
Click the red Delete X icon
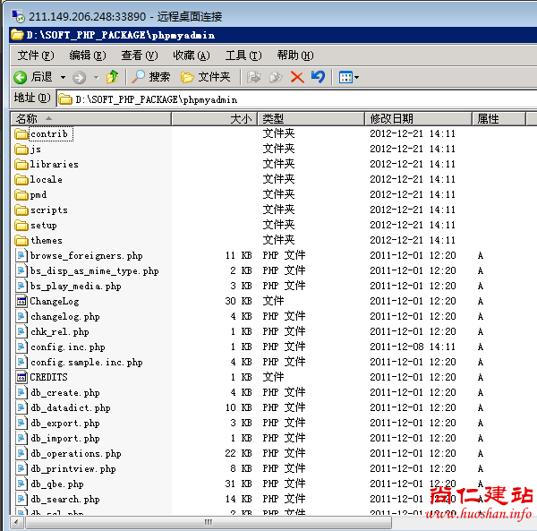pyautogui.click(x=297, y=77)
